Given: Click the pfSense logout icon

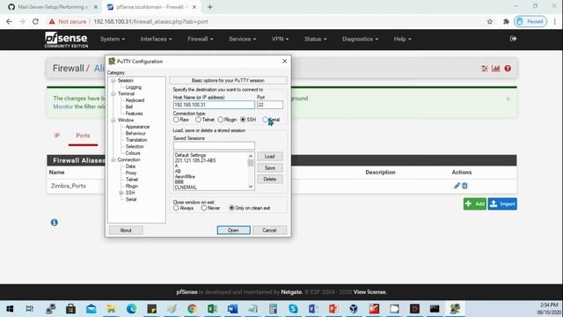Looking at the screenshot, I should pyautogui.click(x=513, y=39).
